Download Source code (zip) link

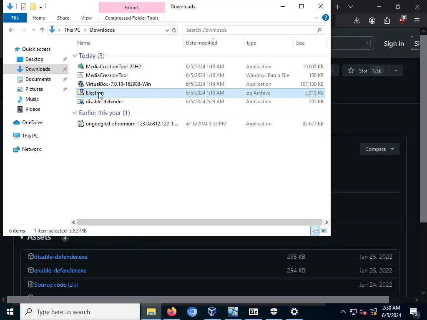click(56, 285)
